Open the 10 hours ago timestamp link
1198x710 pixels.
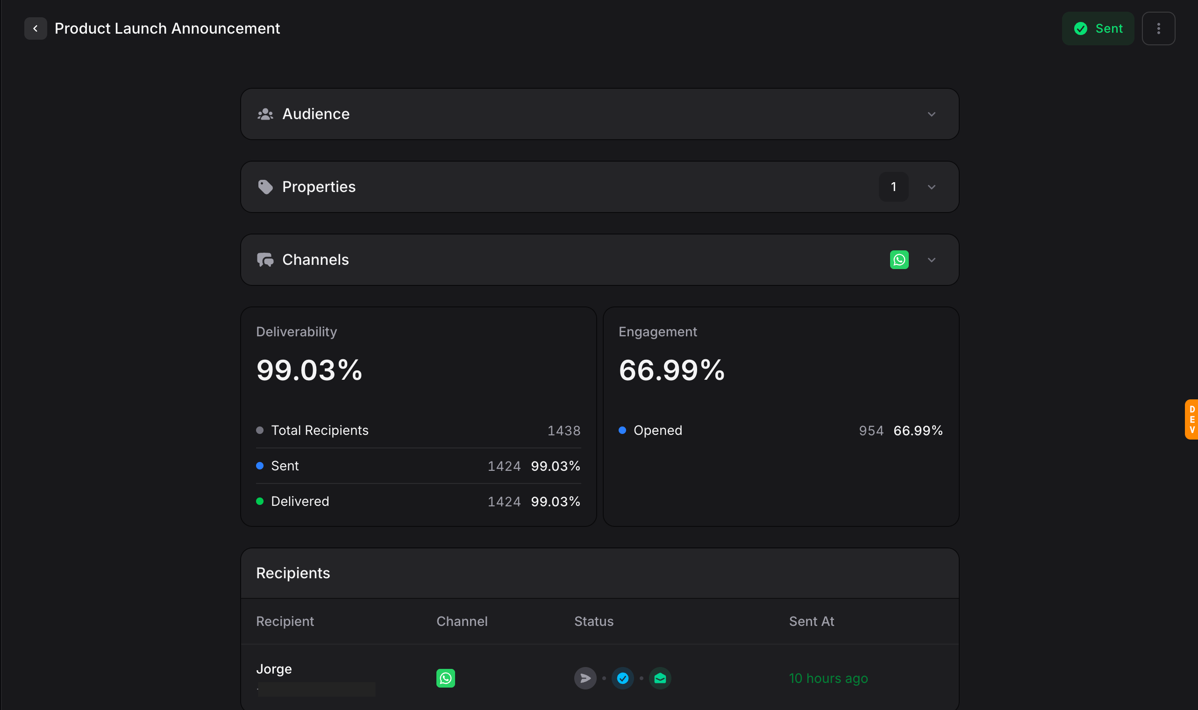828,678
